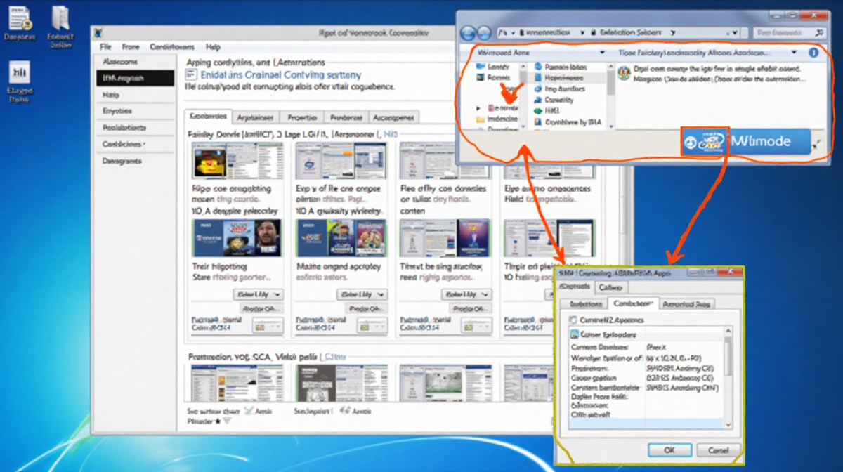Open the dark thumbnail in the bottom gallery row
Image resolution: width=843 pixels, height=472 pixels.
pos(341,382)
